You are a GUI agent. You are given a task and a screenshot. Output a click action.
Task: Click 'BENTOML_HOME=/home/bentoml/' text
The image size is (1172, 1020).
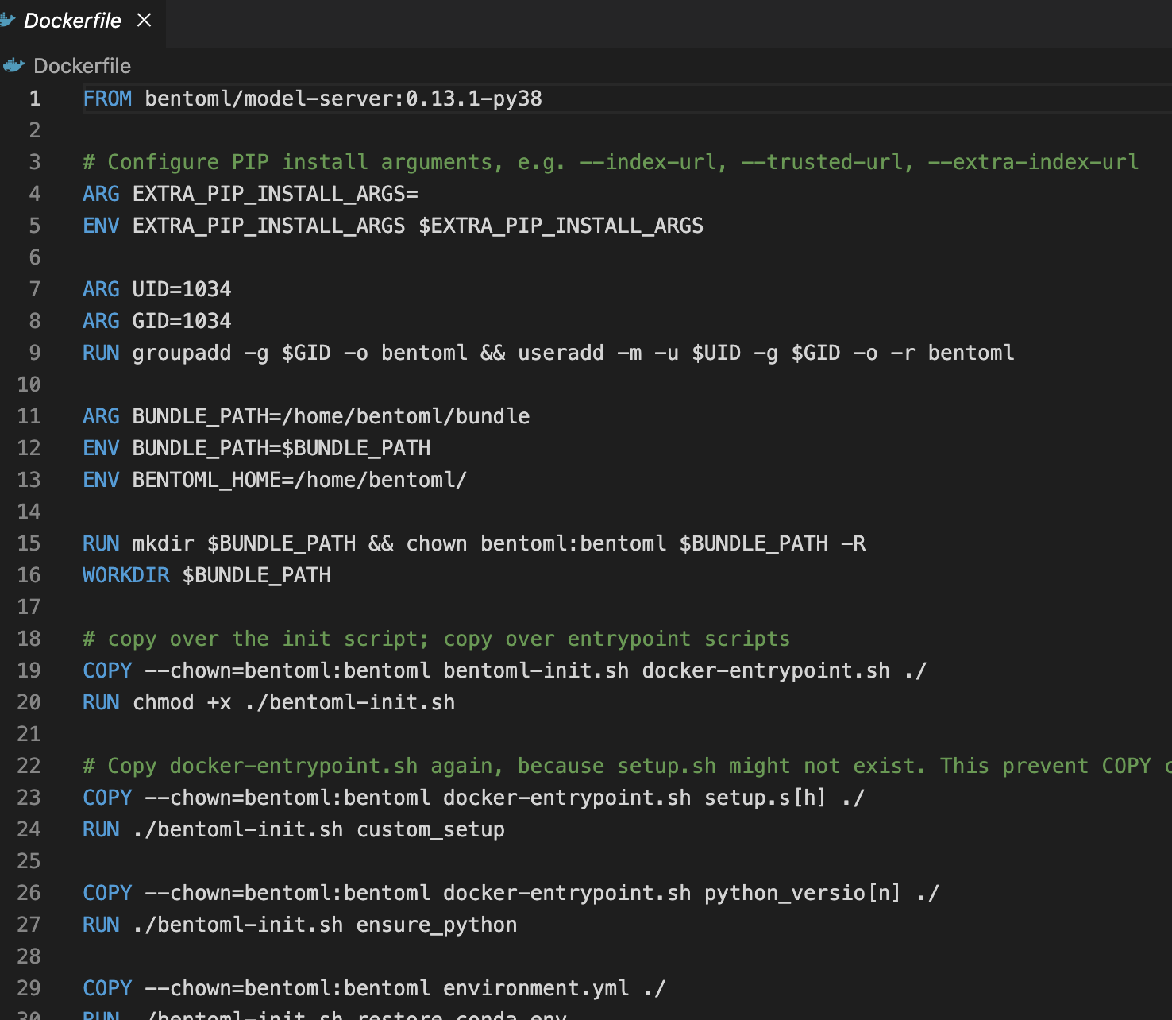(x=300, y=480)
